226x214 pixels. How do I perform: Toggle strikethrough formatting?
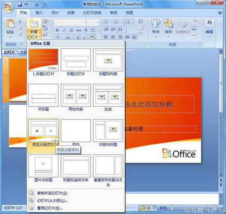coord(79,30)
